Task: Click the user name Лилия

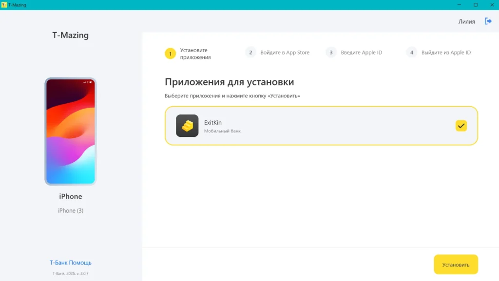Action: tap(466, 21)
